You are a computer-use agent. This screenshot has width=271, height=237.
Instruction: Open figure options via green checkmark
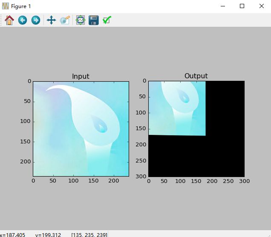pyautogui.click(x=107, y=20)
